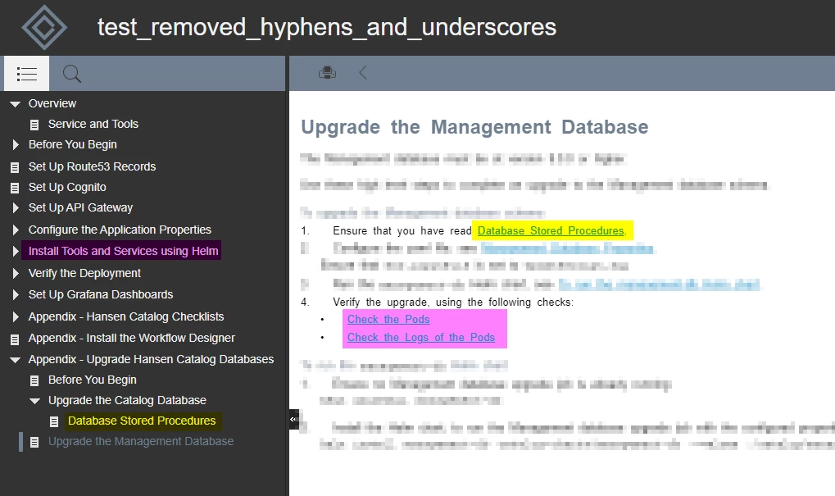Click the Set Up API Gateway label

pos(80,207)
